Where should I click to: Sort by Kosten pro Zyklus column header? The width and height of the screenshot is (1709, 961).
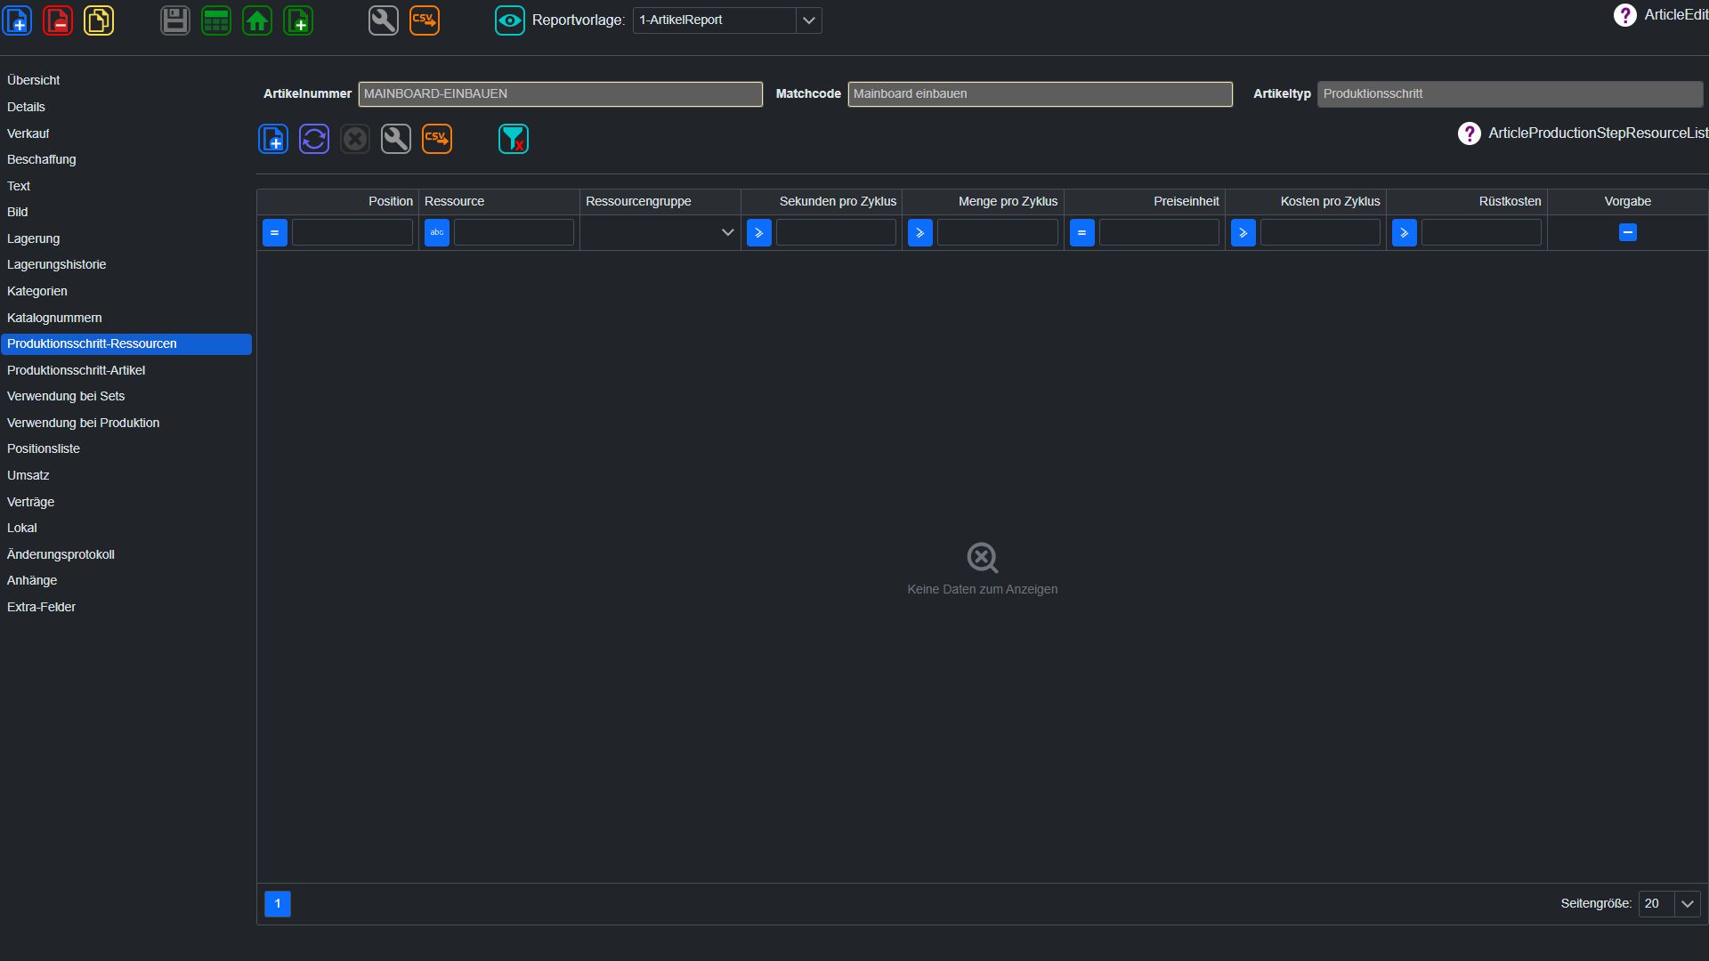[x=1306, y=202]
